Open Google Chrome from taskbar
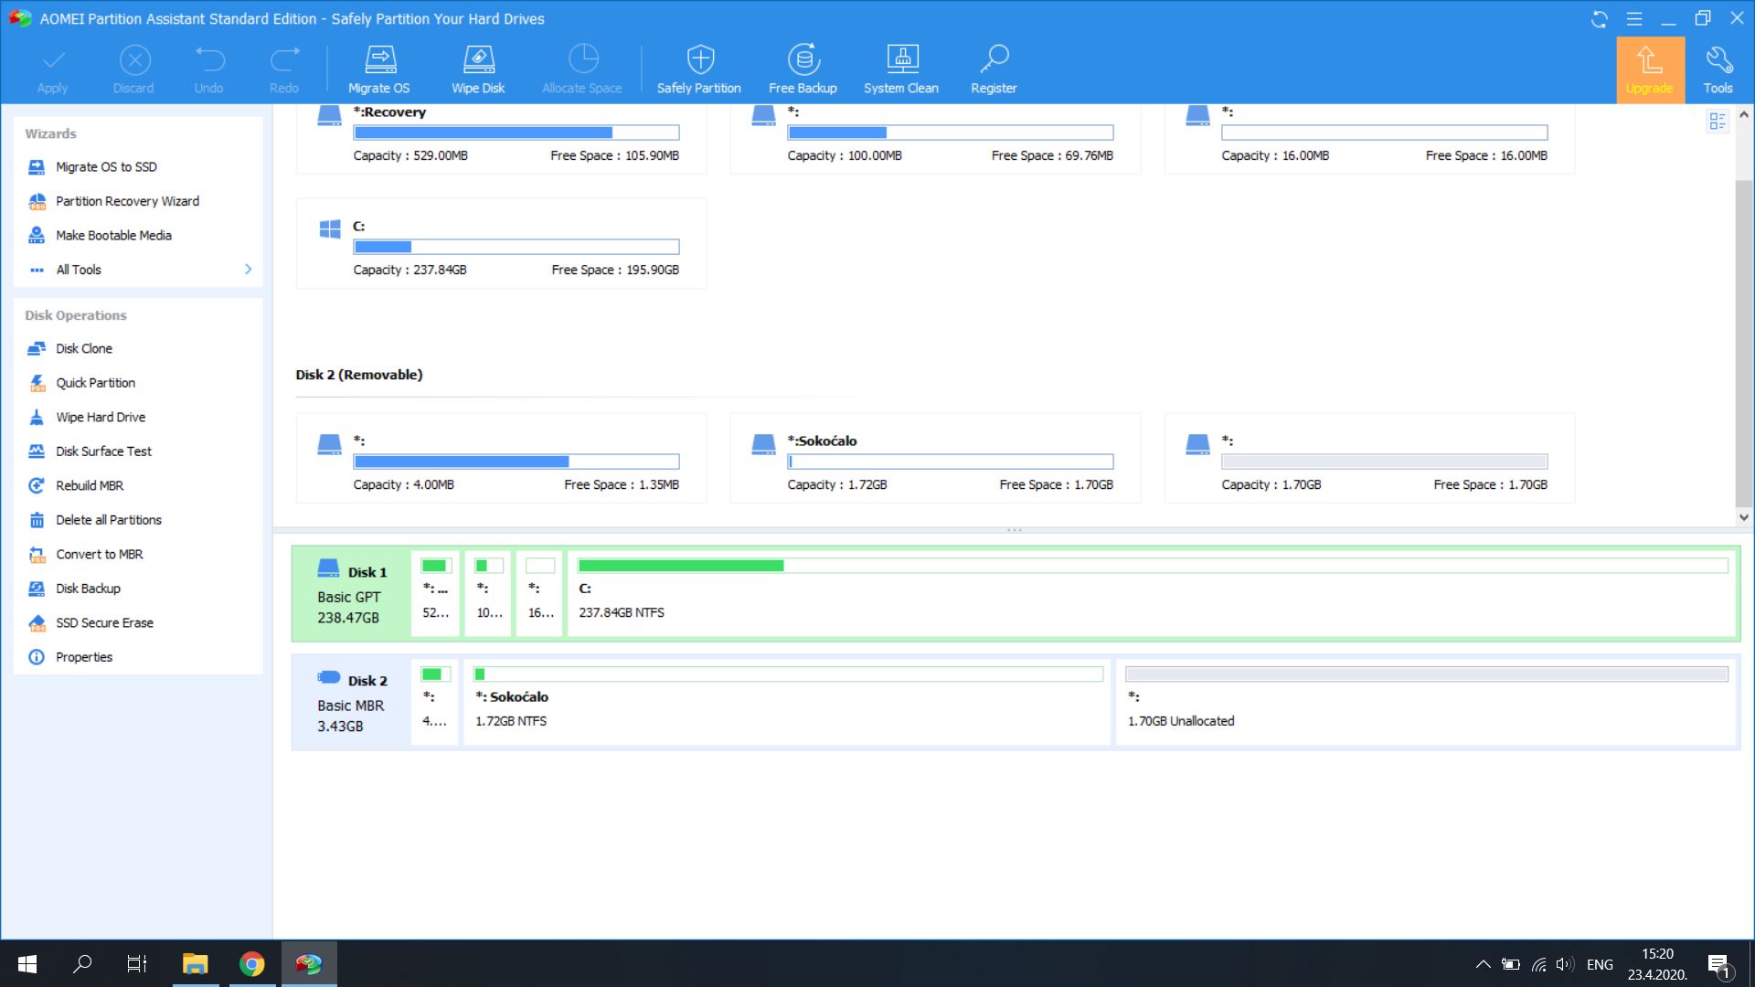 click(x=251, y=964)
